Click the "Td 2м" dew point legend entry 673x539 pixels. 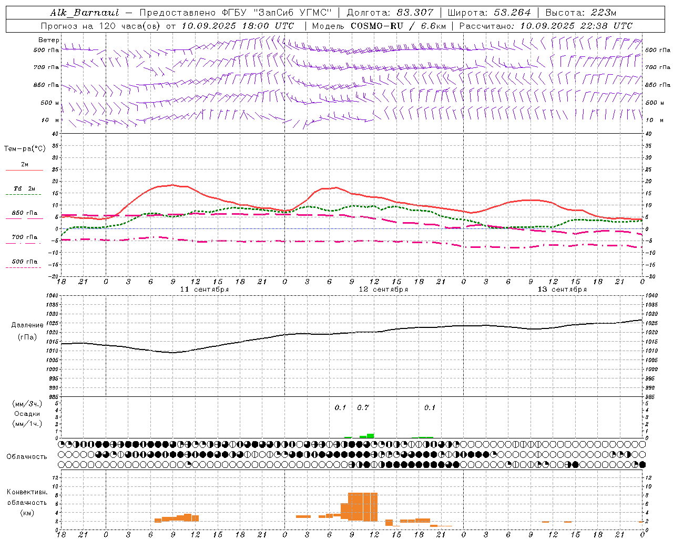[x=24, y=188]
